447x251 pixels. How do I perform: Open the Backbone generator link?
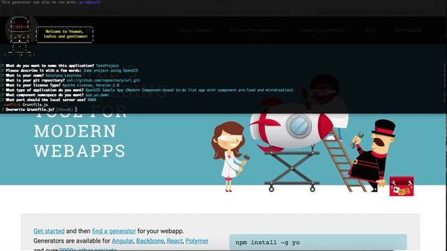pyautogui.click(x=150, y=241)
